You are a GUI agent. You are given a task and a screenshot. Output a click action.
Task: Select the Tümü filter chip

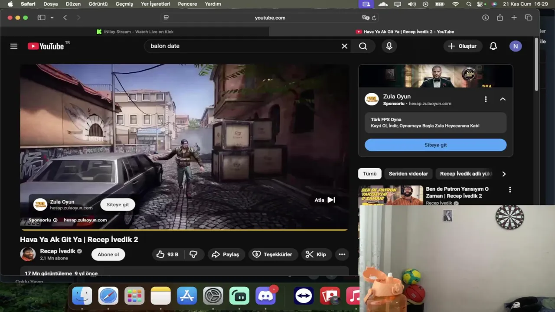pos(369,174)
